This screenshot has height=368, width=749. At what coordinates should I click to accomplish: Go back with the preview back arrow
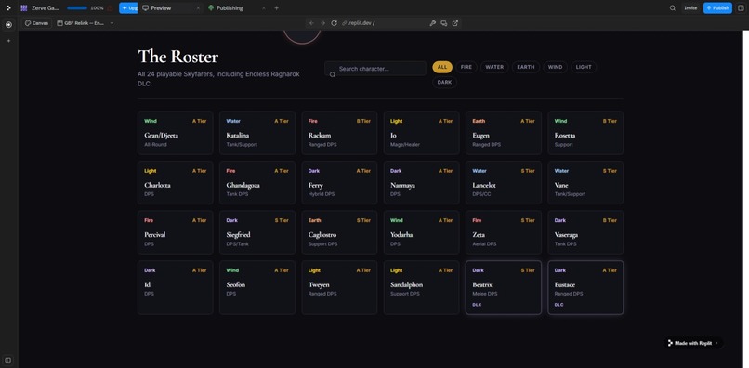311,23
